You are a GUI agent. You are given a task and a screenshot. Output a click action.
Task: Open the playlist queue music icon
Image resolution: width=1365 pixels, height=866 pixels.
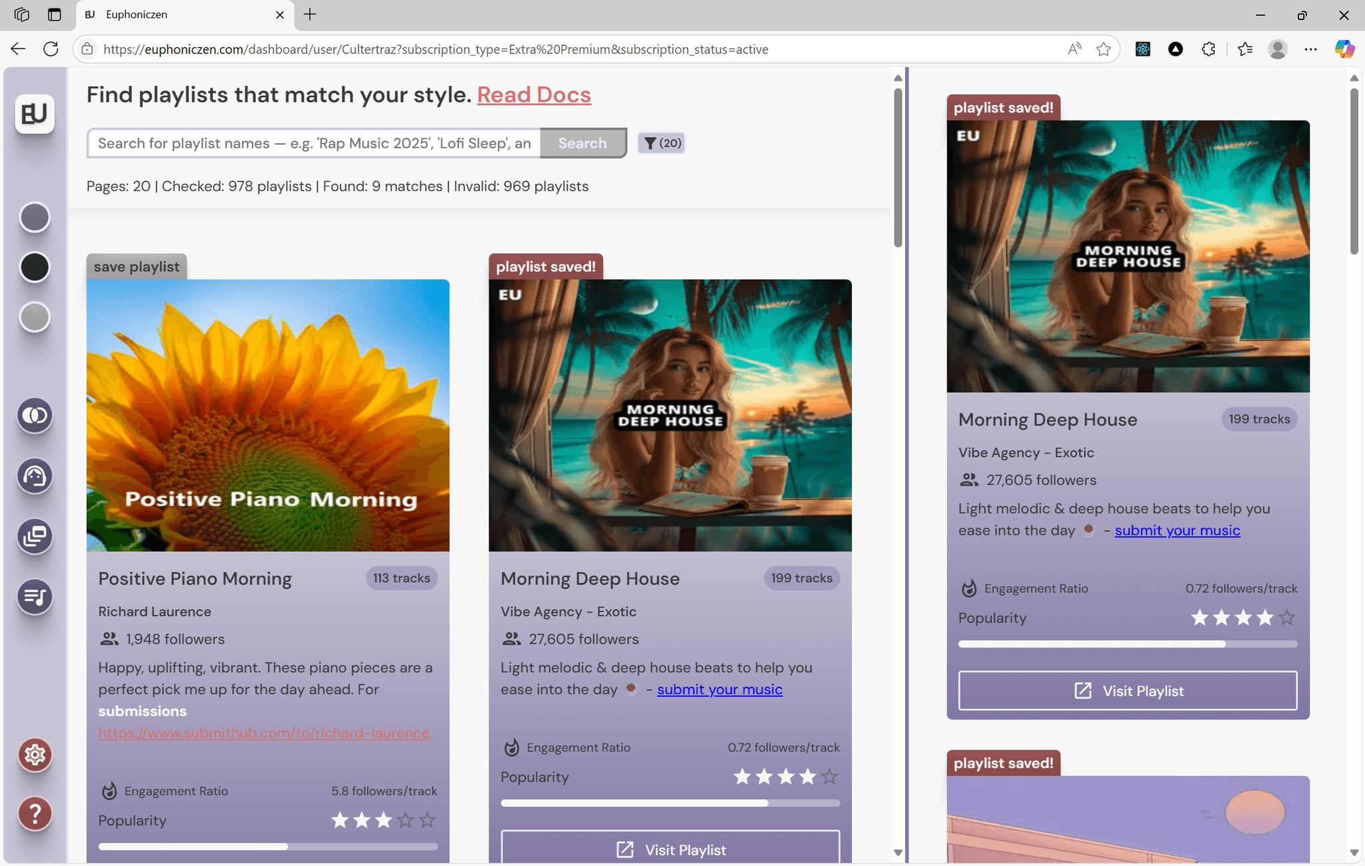click(35, 597)
